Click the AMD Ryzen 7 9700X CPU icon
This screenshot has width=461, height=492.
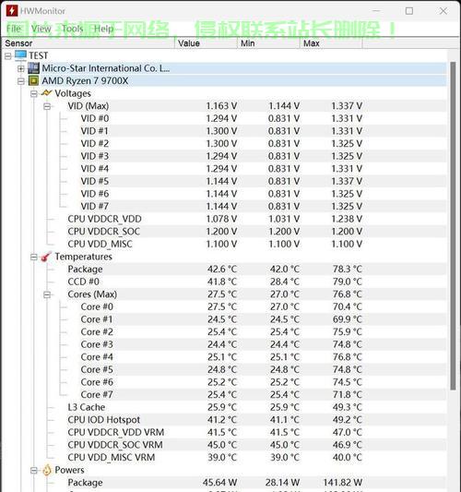click(x=33, y=80)
